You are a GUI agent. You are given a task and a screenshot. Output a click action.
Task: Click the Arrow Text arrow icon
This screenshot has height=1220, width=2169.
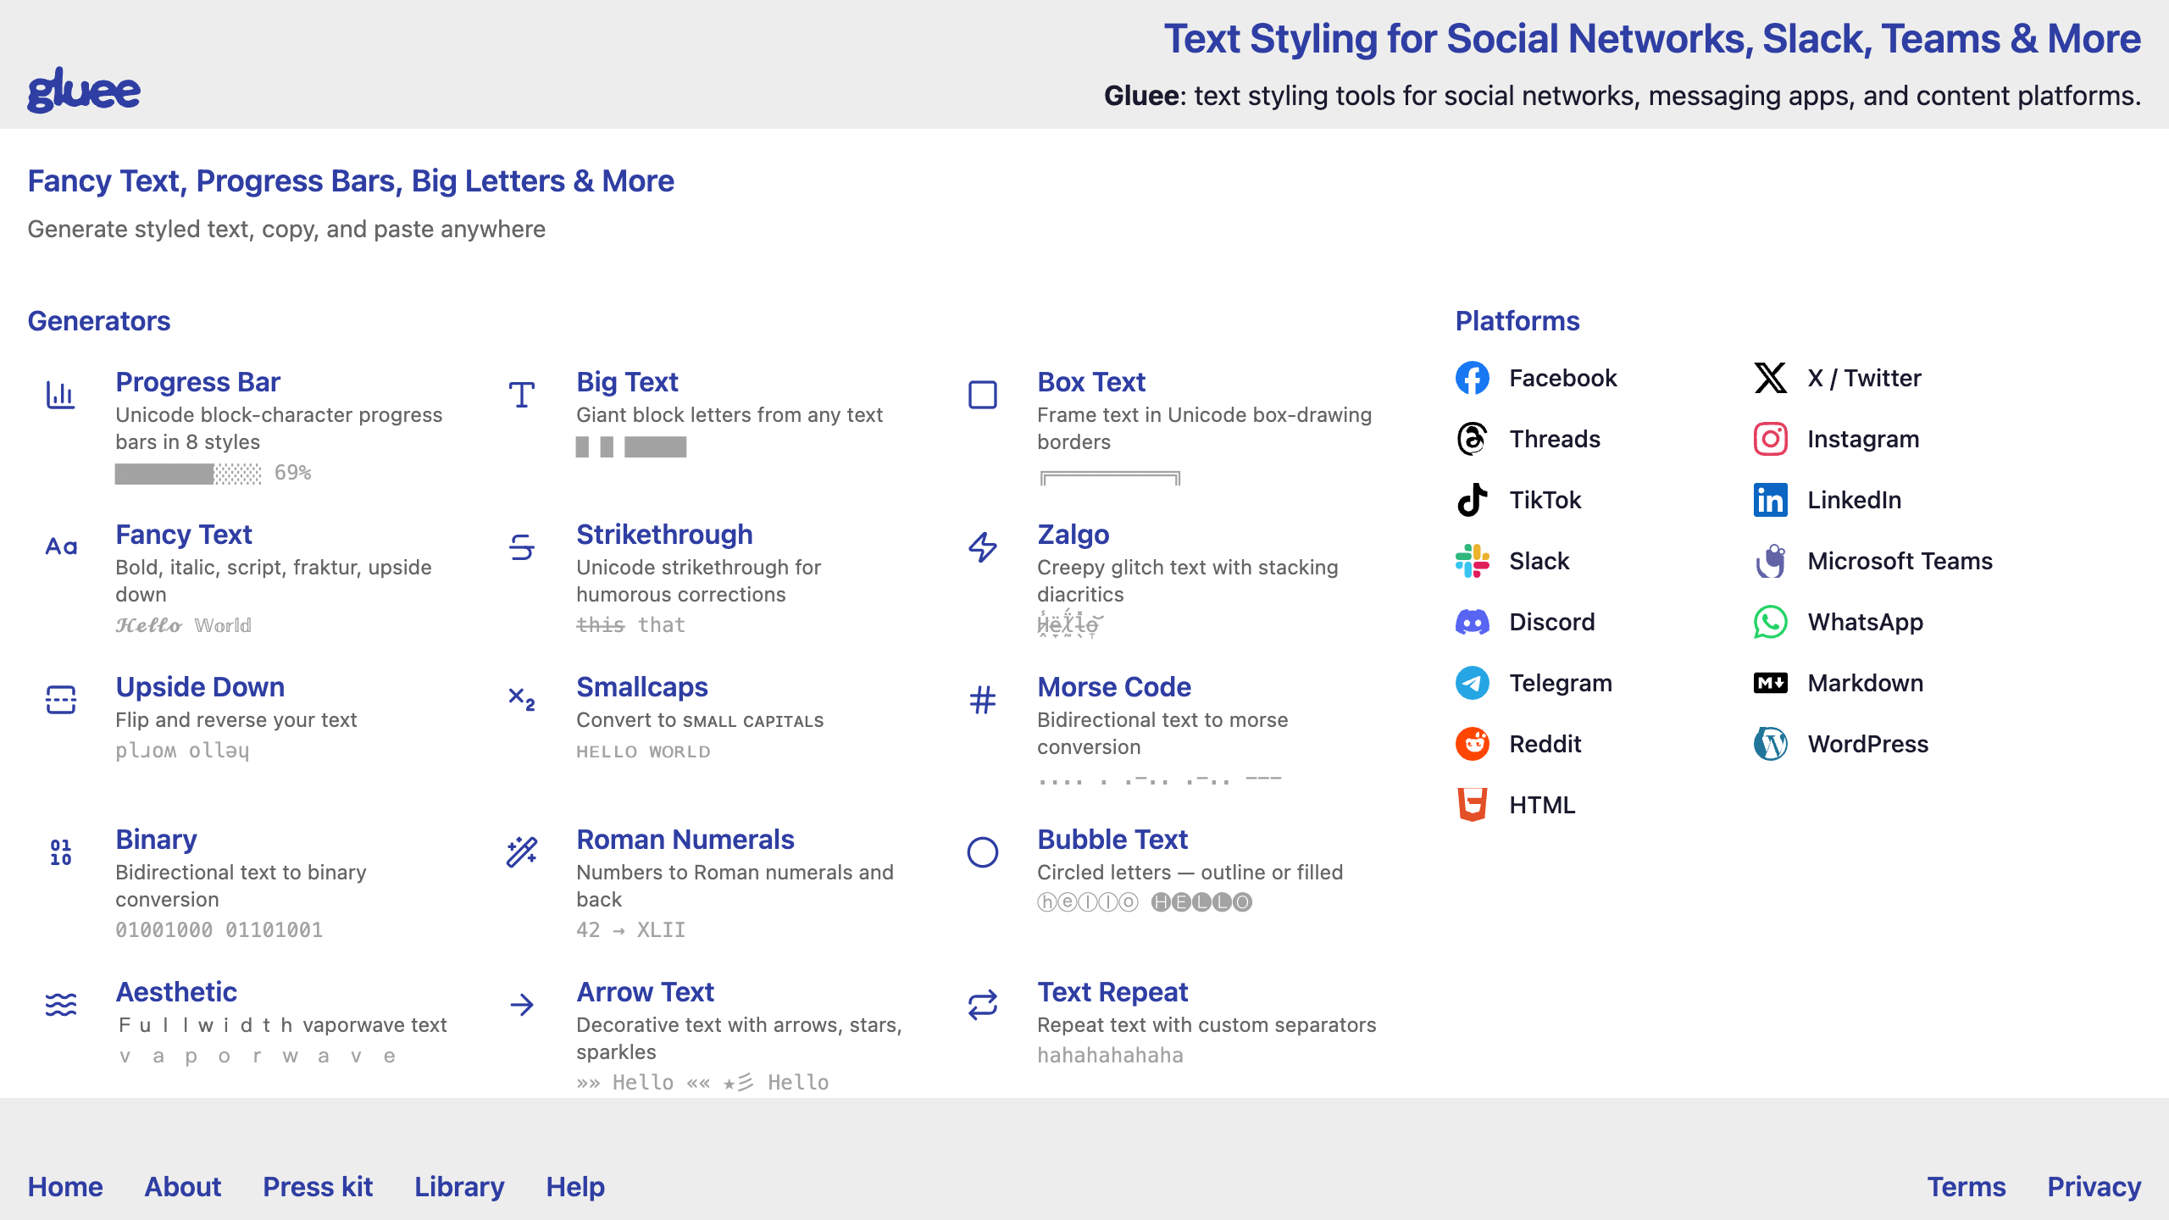pos(522,1005)
